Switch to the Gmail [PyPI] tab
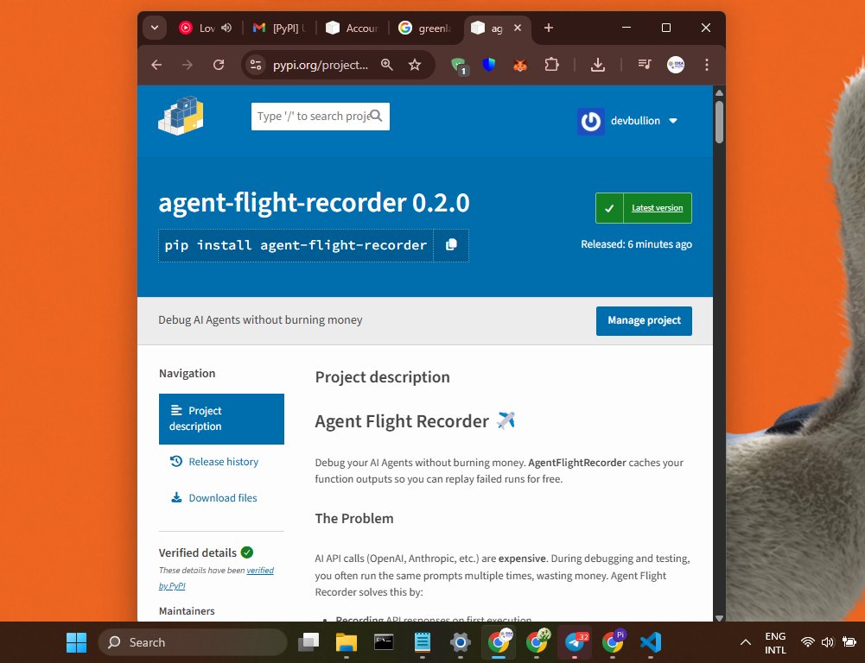865x663 pixels. 279,28
